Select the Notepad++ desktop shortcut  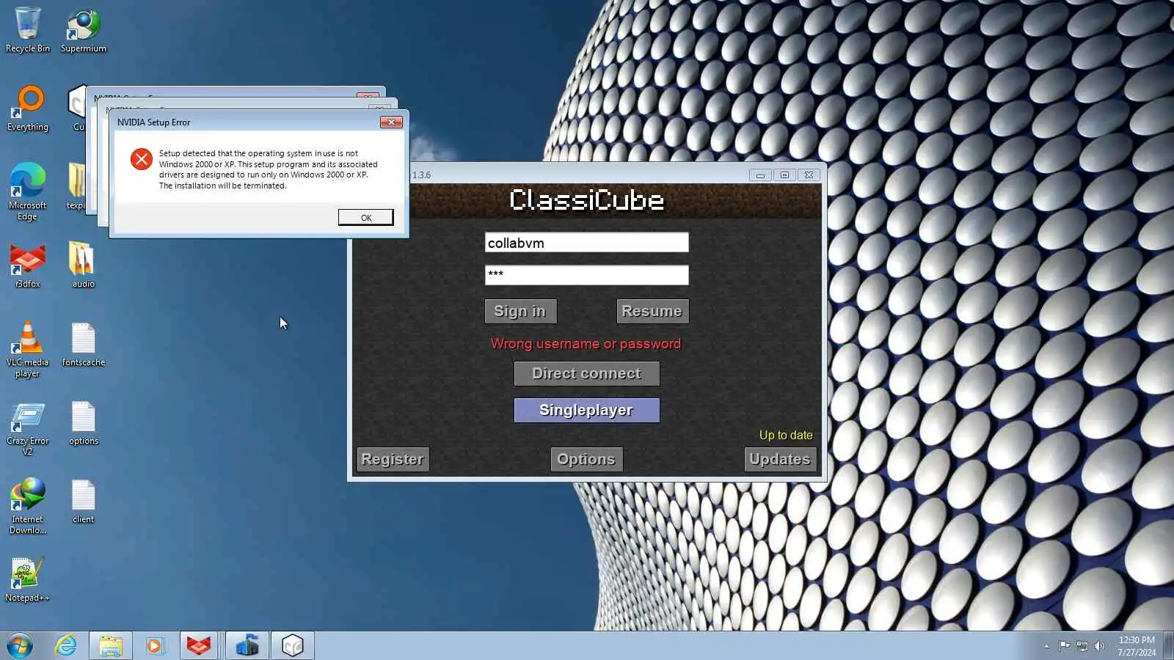pos(28,579)
